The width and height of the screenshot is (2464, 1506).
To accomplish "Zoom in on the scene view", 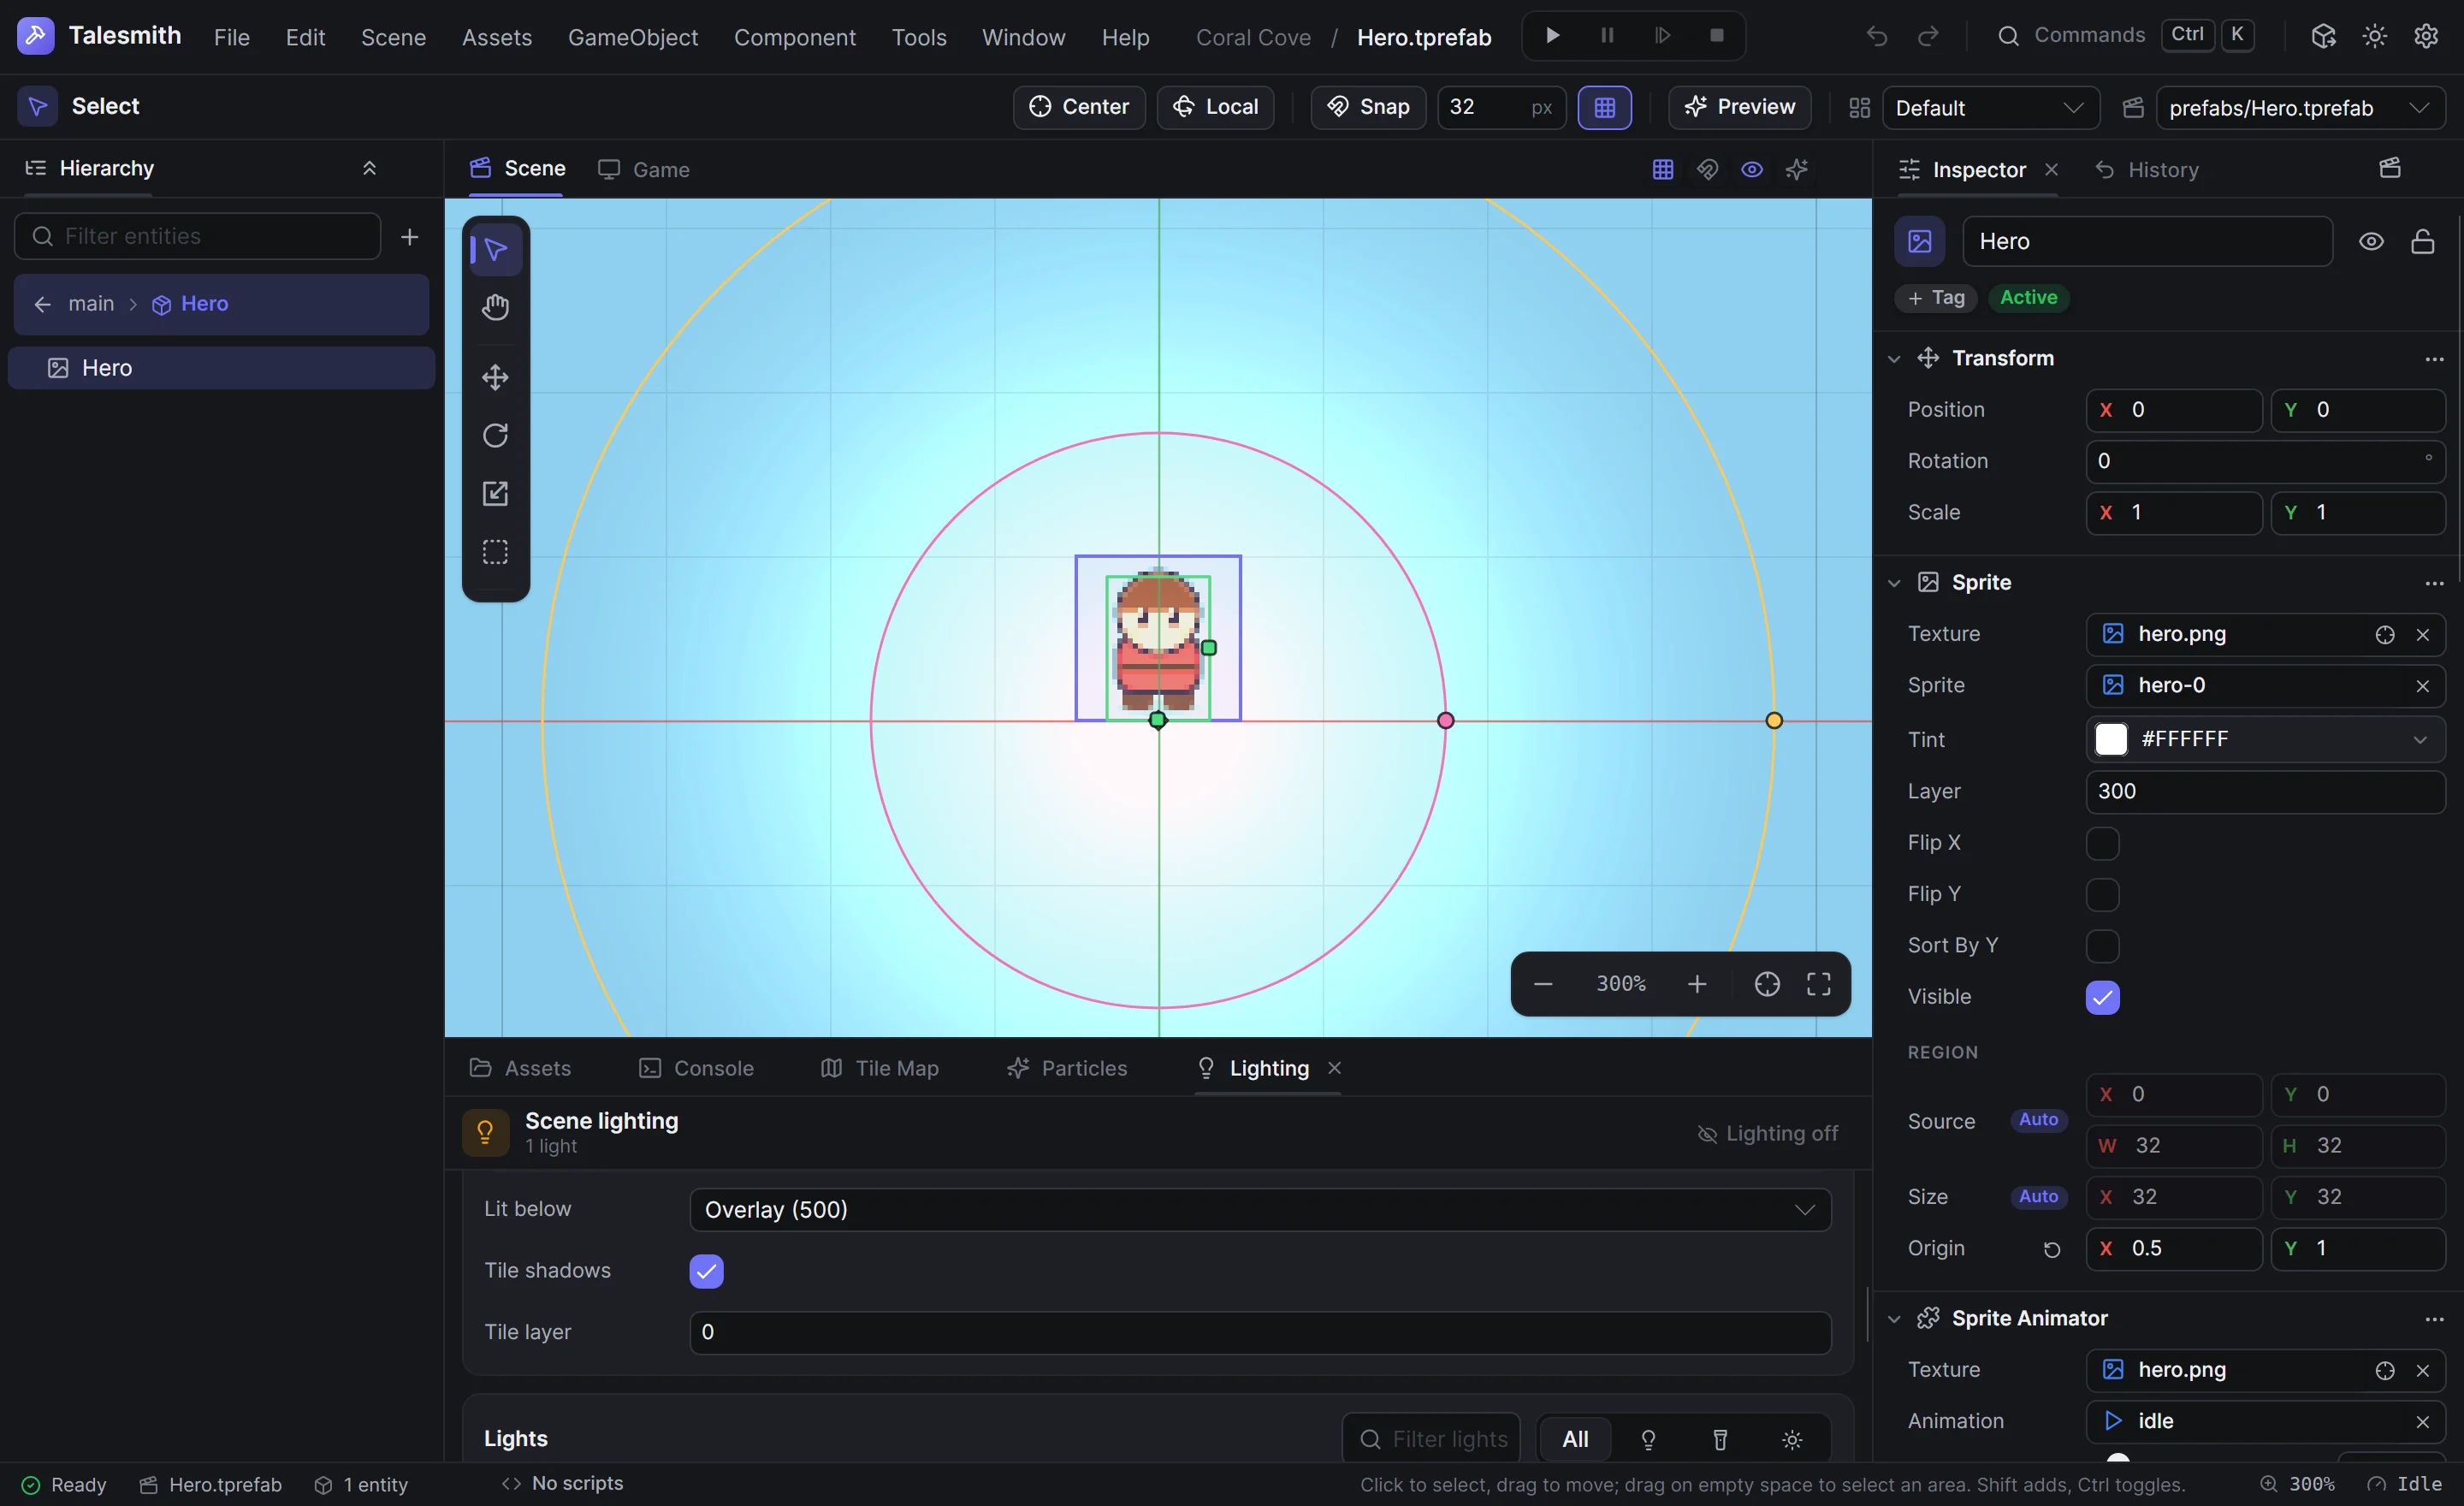I will [1696, 984].
